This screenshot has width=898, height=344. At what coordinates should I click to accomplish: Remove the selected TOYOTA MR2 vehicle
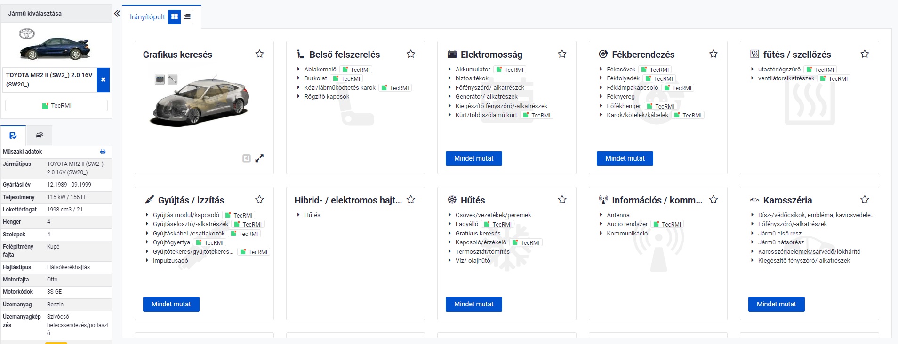tap(103, 79)
